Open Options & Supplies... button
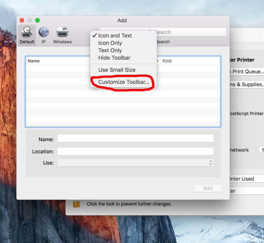 [x=247, y=84]
